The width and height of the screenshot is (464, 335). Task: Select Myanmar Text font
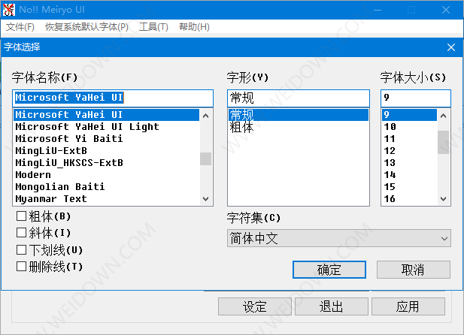pyautogui.click(x=107, y=199)
